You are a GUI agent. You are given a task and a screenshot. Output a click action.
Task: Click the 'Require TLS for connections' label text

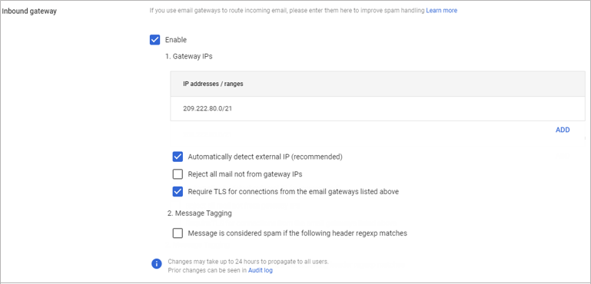coord(294,191)
